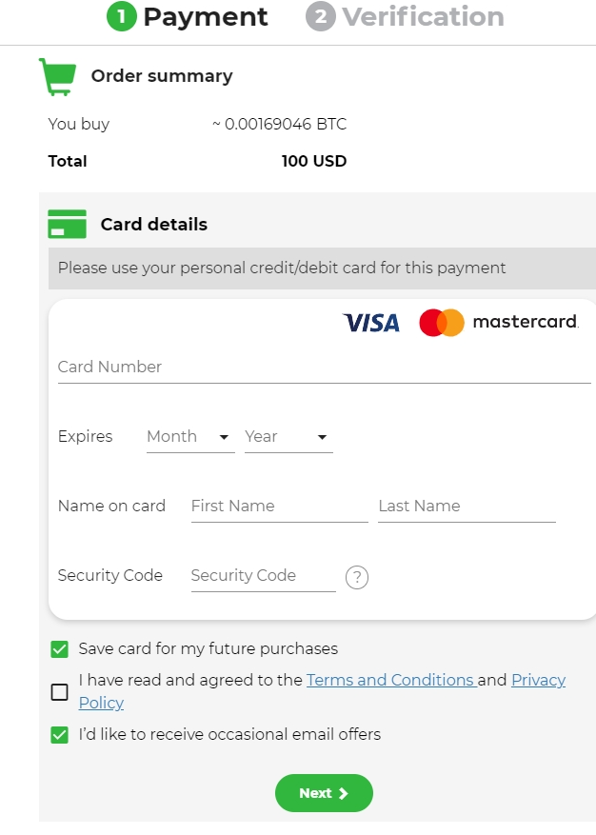Image resolution: width=596 pixels, height=835 pixels.
Task: Open the expiry Year dropdown
Action: click(x=288, y=438)
